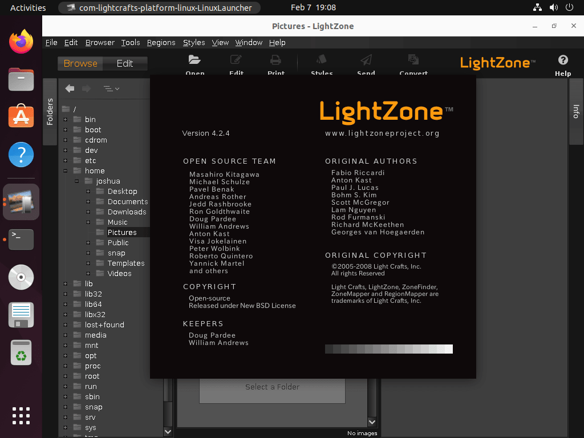
Task: Click the back navigation arrow above the folder tree
Action: tap(69, 88)
